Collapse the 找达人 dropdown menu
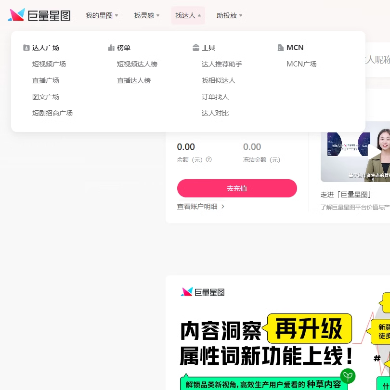390x390 pixels. pyautogui.click(x=188, y=15)
